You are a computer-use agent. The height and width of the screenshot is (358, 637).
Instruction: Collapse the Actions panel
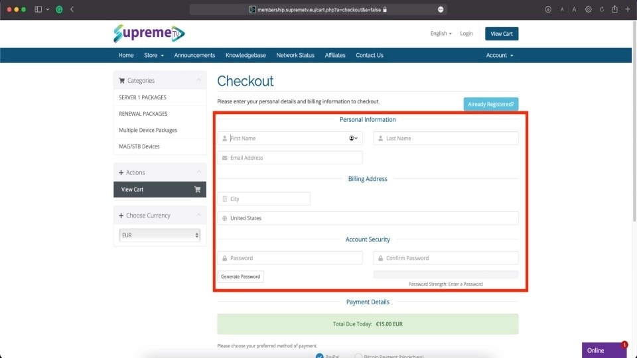pos(198,172)
